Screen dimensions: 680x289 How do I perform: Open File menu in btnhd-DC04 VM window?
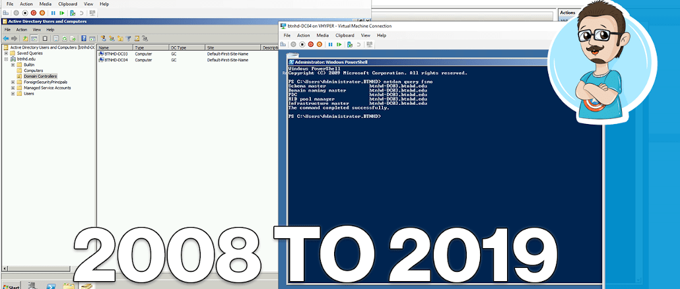coord(287,36)
